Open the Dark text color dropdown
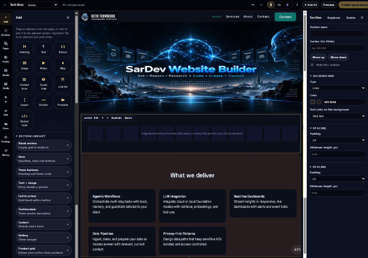 pyautogui.click(x=338, y=116)
